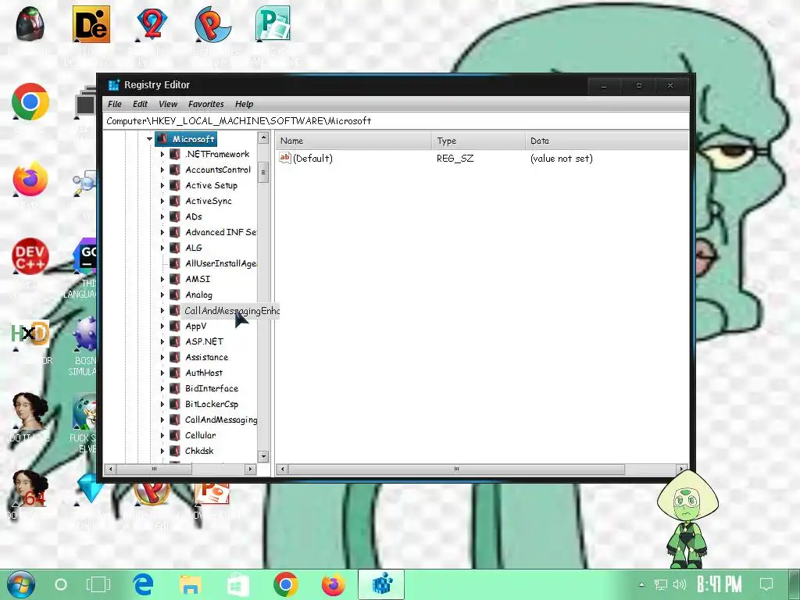The height and width of the screenshot is (600, 800).
Task: Open the View menu
Action: 168,104
